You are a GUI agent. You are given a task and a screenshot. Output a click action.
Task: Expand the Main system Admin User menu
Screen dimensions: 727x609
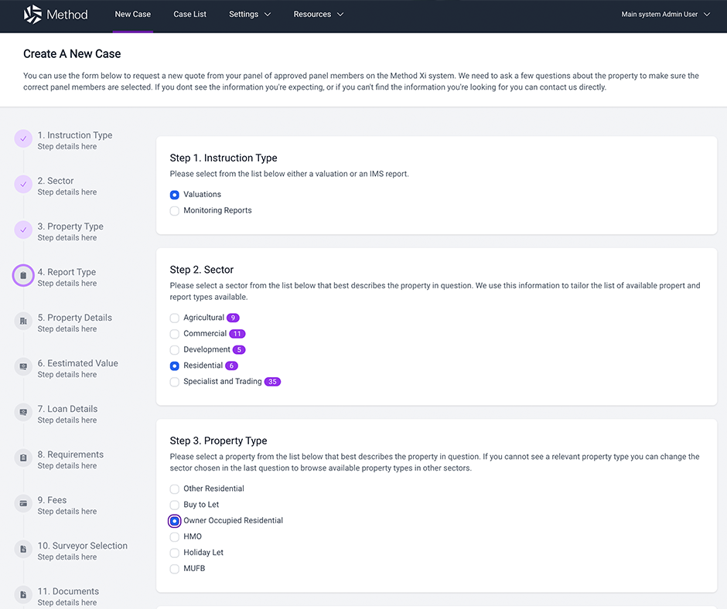click(x=665, y=15)
